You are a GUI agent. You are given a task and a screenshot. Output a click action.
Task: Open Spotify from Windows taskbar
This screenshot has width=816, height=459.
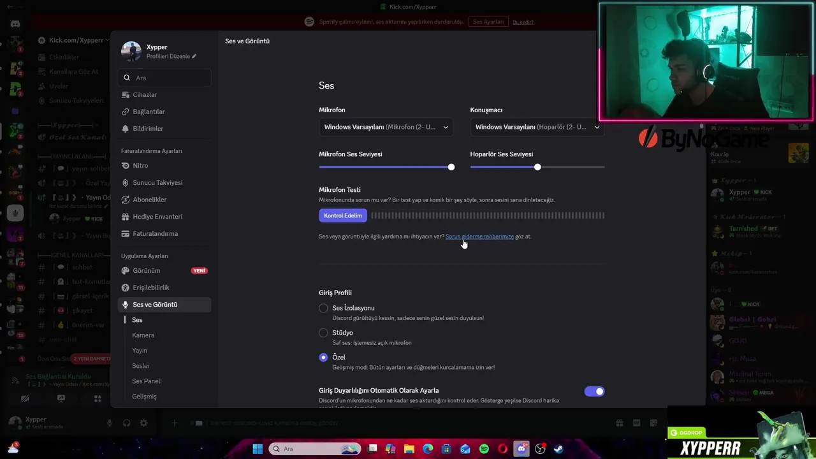click(x=484, y=449)
